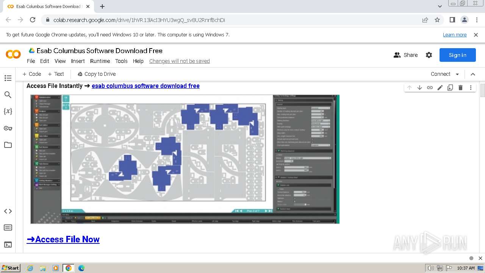Collapse the header with chevron
485x273 pixels.
[x=473, y=74]
